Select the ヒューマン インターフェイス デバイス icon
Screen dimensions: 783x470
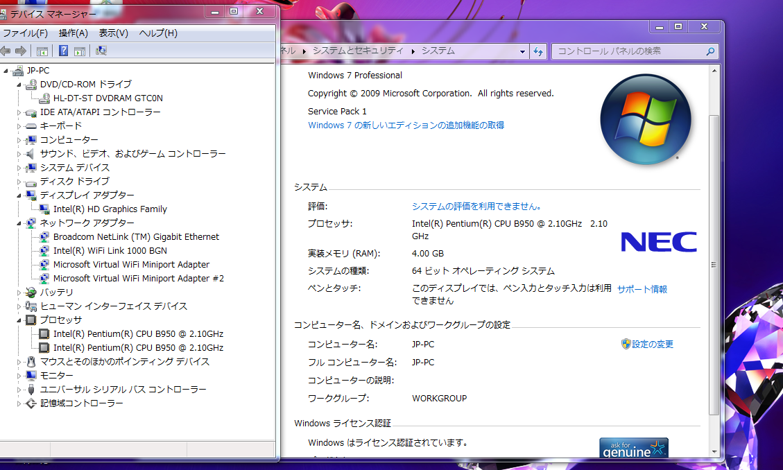(x=31, y=306)
